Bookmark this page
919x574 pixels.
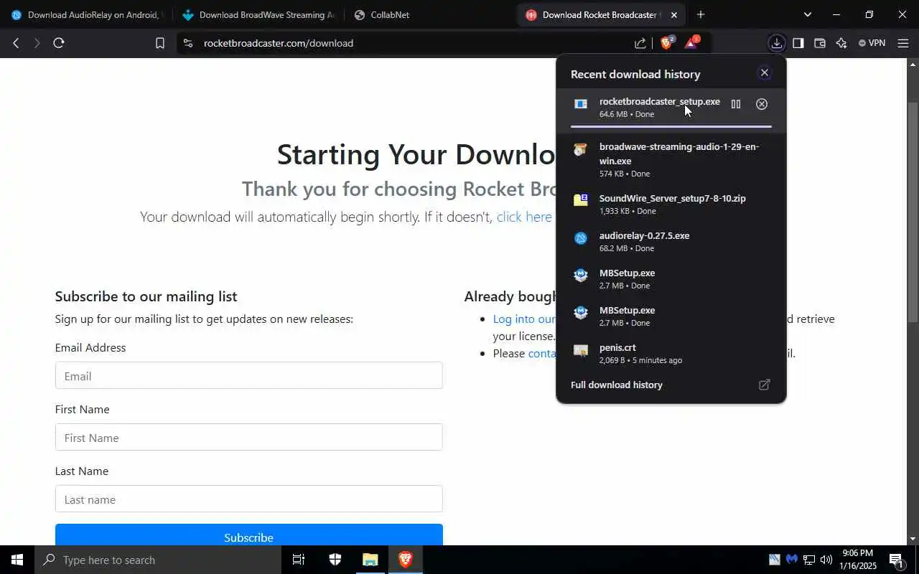159,43
